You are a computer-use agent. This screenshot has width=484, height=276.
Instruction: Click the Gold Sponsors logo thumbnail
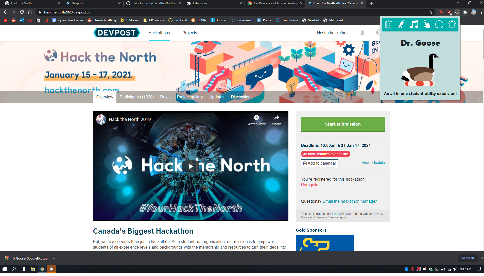click(x=325, y=243)
